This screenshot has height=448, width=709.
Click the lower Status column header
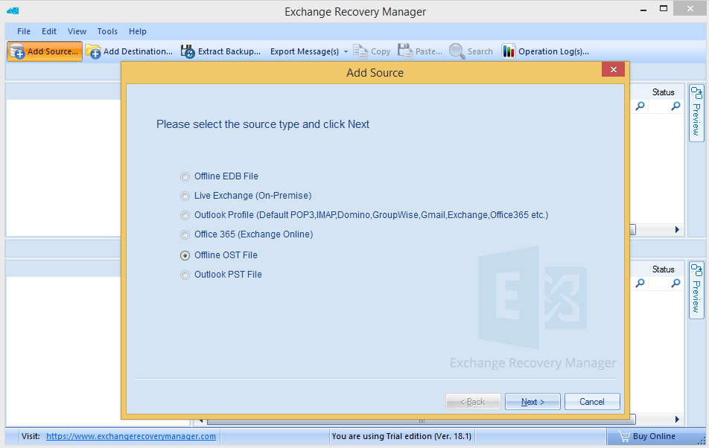(x=663, y=269)
